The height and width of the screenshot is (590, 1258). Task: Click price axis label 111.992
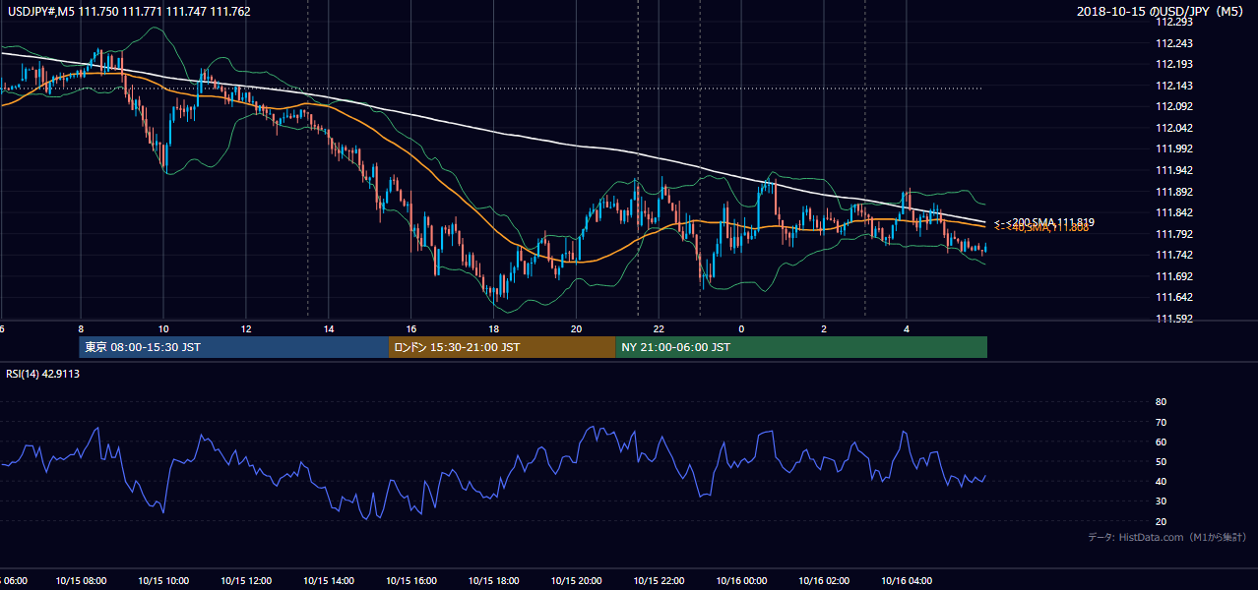[1176, 149]
